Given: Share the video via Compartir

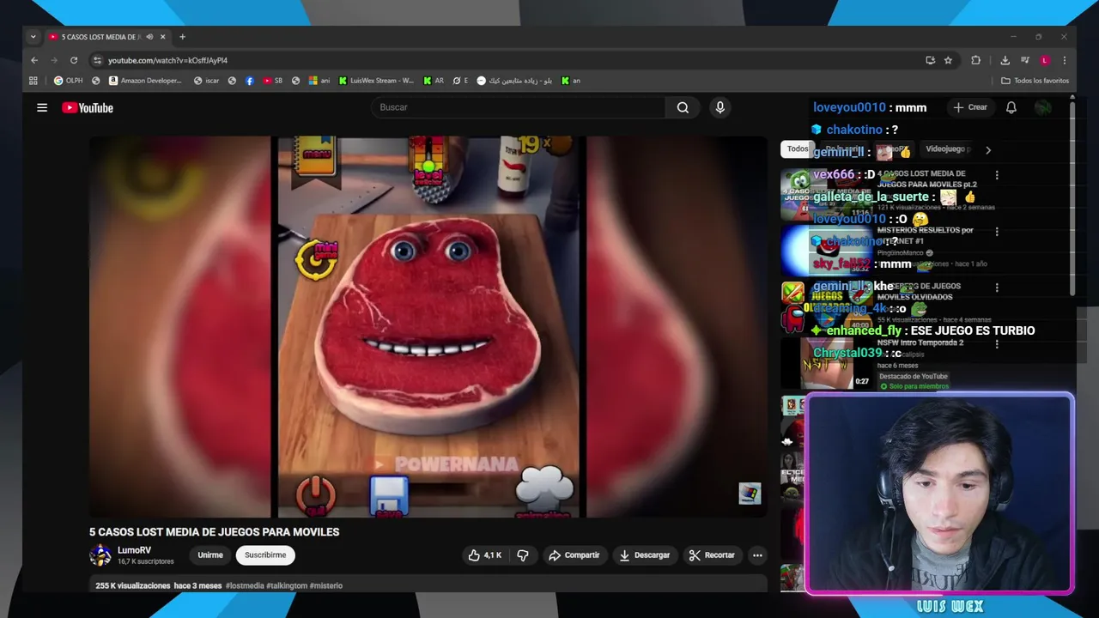Looking at the screenshot, I should click(x=574, y=555).
